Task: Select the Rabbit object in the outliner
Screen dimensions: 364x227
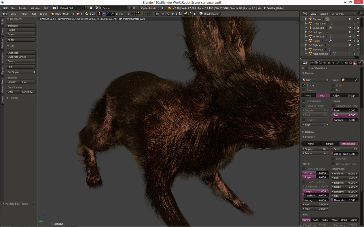Action: click(x=316, y=41)
